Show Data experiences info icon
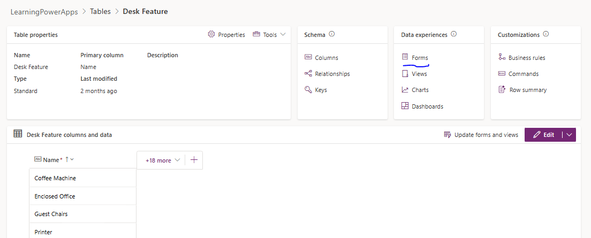This screenshot has width=591, height=238. [454, 34]
